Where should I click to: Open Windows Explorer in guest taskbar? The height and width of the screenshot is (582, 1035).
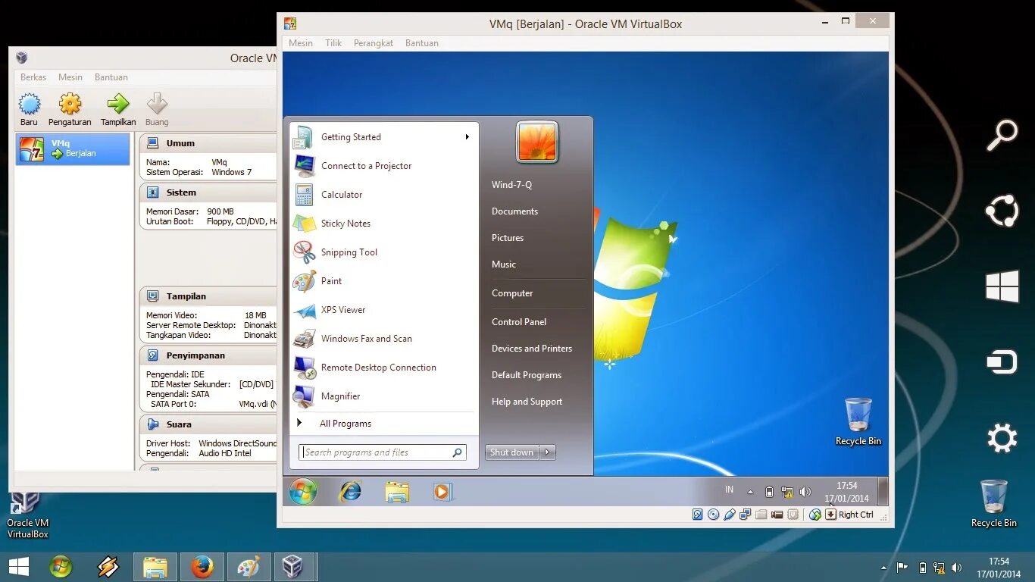[396, 492]
